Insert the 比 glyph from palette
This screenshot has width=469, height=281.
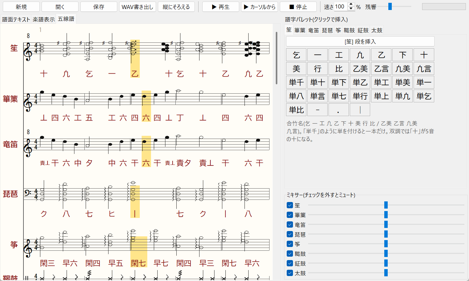339,69
